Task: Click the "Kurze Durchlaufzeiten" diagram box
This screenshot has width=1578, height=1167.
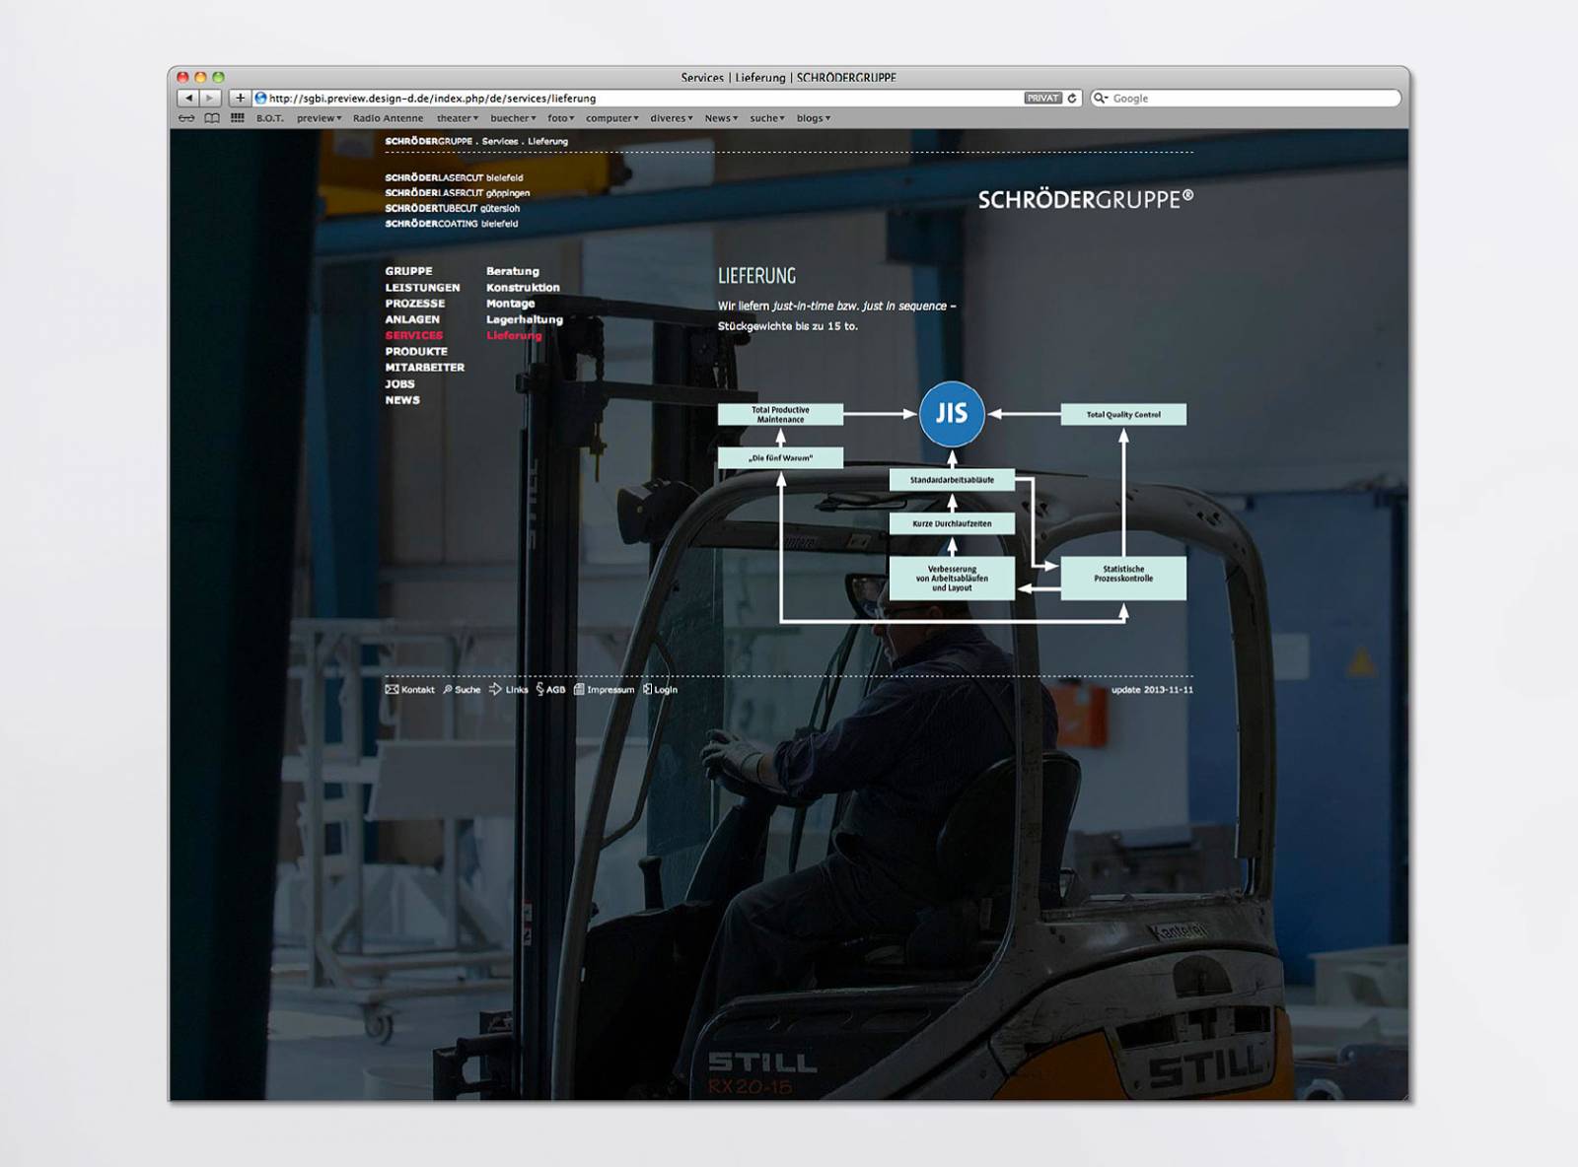Action: (x=952, y=523)
